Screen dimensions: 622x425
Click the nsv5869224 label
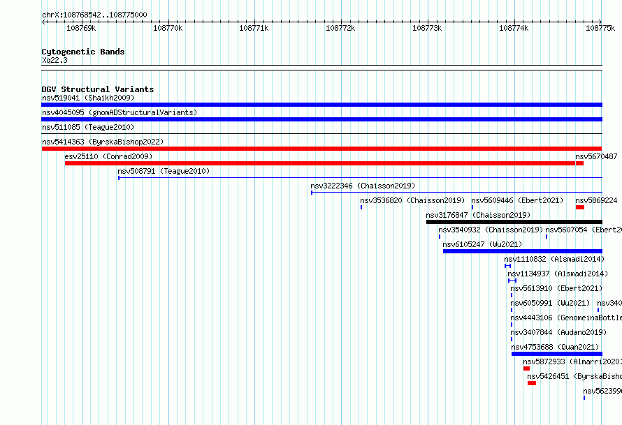(596, 200)
